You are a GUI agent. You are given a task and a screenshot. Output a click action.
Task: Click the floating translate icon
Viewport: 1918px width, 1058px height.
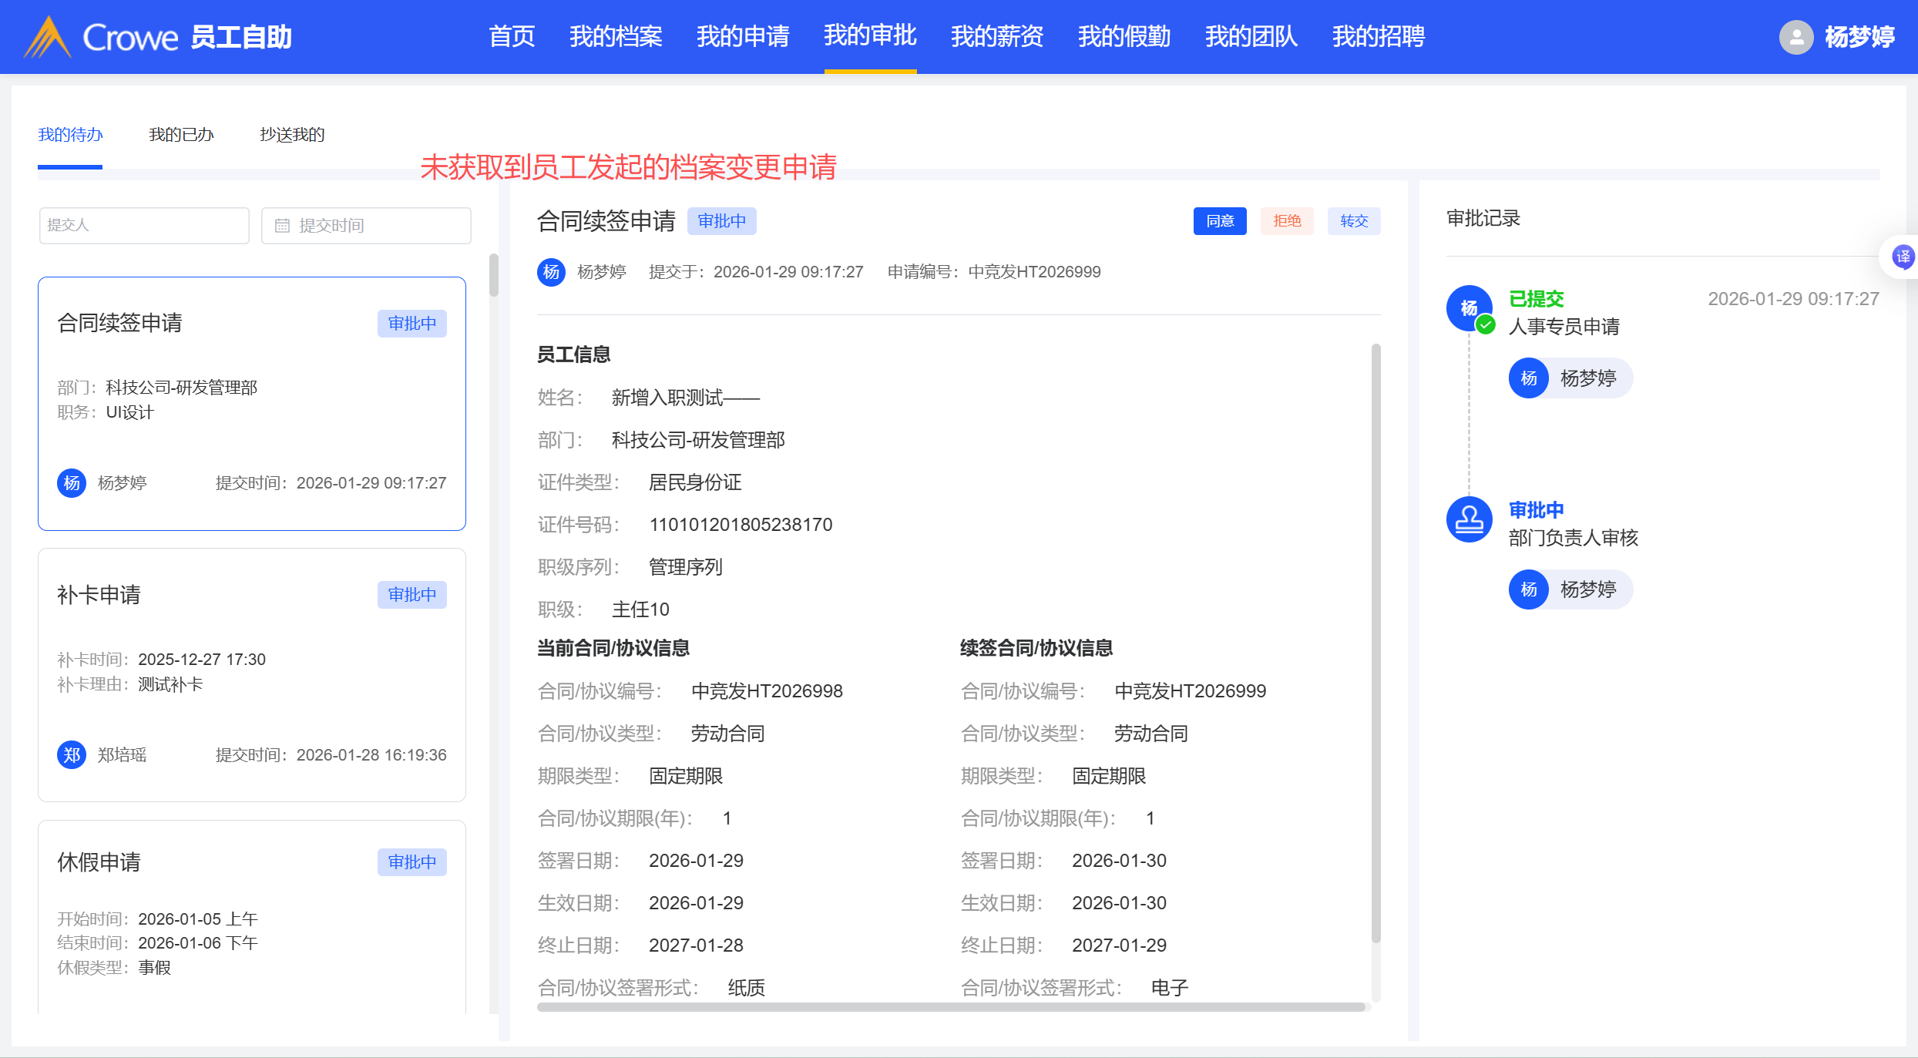tap(1903, 257)
